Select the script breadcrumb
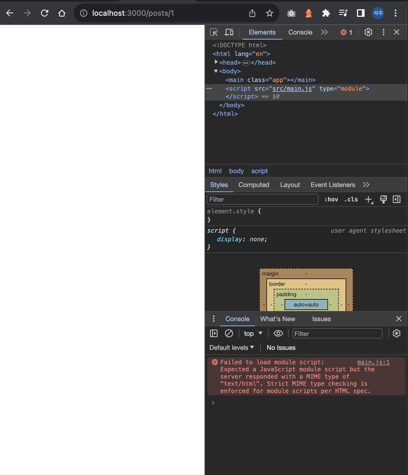This screenshot has height=475, width=408. [260, 171]
